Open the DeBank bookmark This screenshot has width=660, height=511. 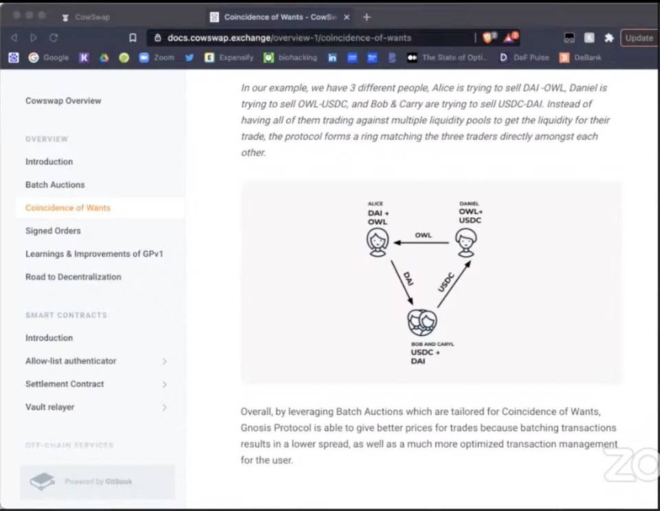pos(581,58)
